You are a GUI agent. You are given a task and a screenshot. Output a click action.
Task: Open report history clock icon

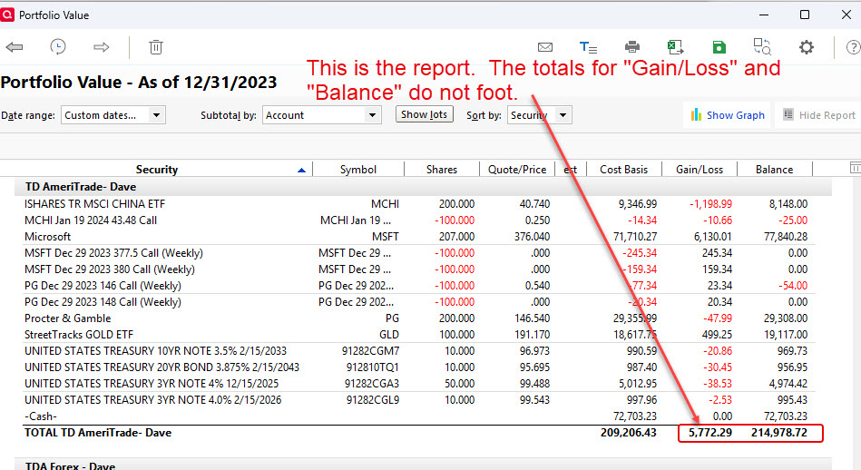click(58, 47)
